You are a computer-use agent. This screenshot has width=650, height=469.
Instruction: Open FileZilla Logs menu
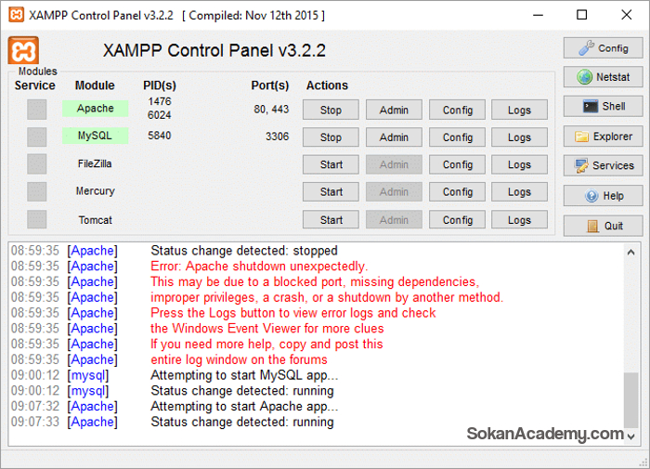[x=519, y=164]
